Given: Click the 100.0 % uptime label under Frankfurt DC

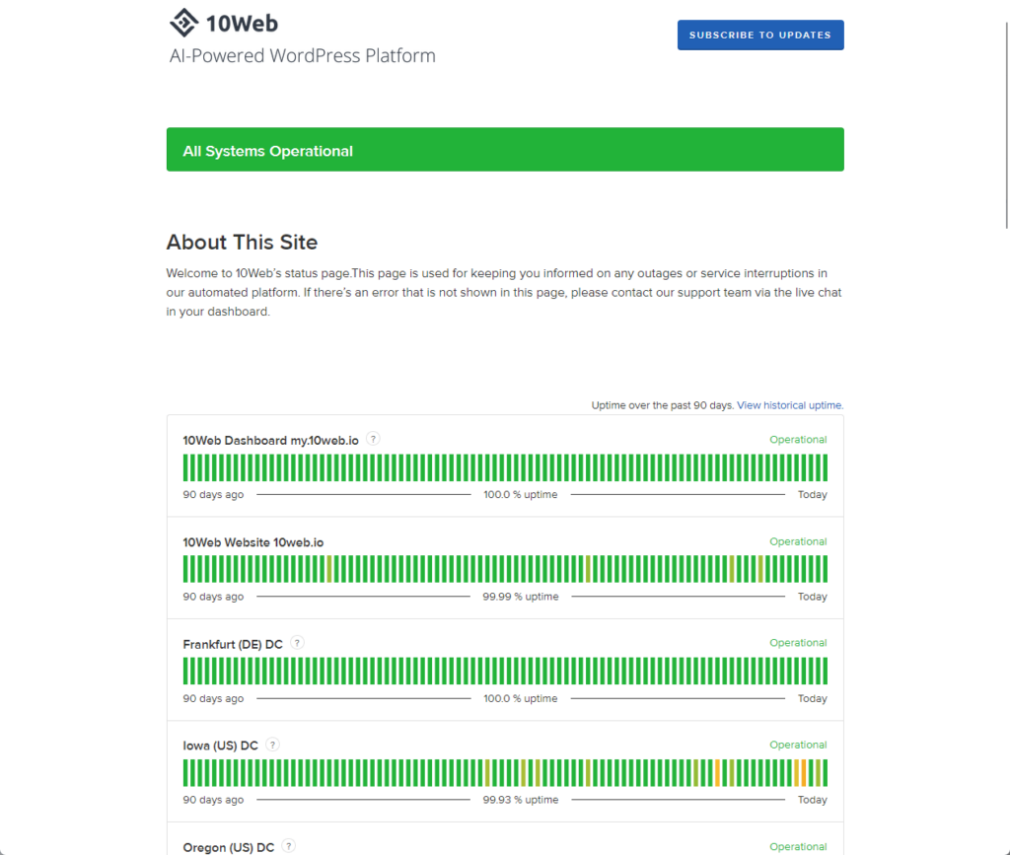Looking at the screenshot, I should 521,698.
